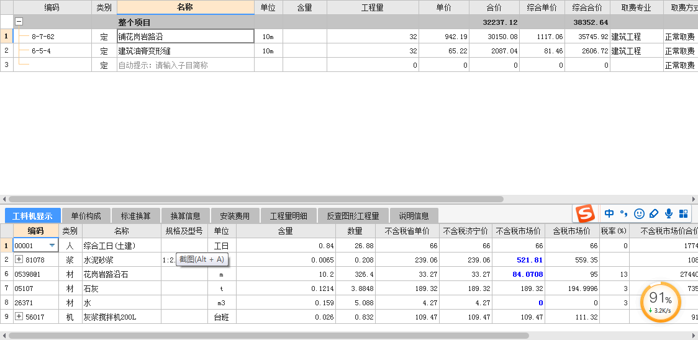Activate the microphone voice input icon
The width and height of the screenshot is (698, 340).
(x=669, y=213)
